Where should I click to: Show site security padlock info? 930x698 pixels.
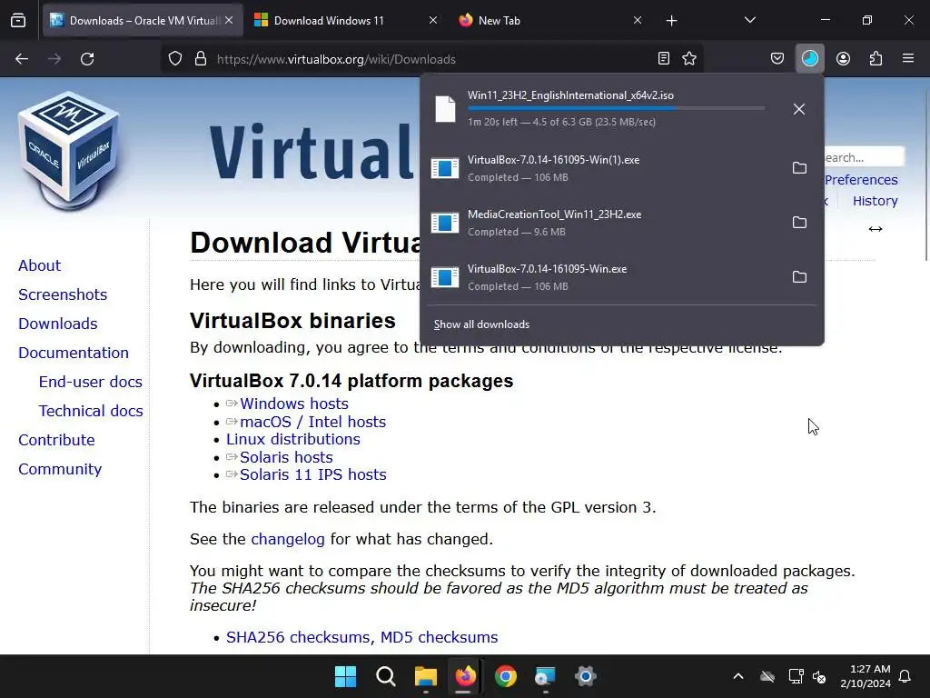pos(201,59)
